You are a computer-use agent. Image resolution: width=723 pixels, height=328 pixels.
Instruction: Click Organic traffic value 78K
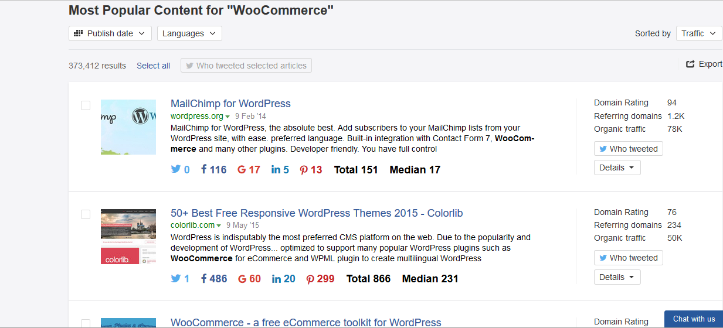click(674, 129)
